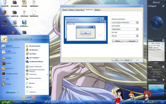Switch to the Screen Saver tab

[x=80, y=10]
